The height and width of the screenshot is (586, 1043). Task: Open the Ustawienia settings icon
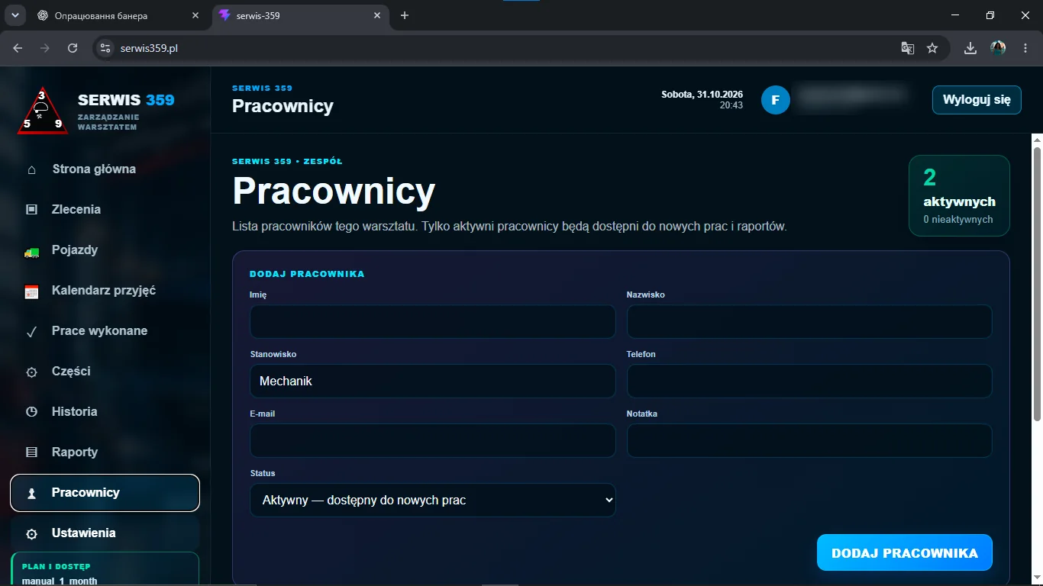tap(31, 533)
